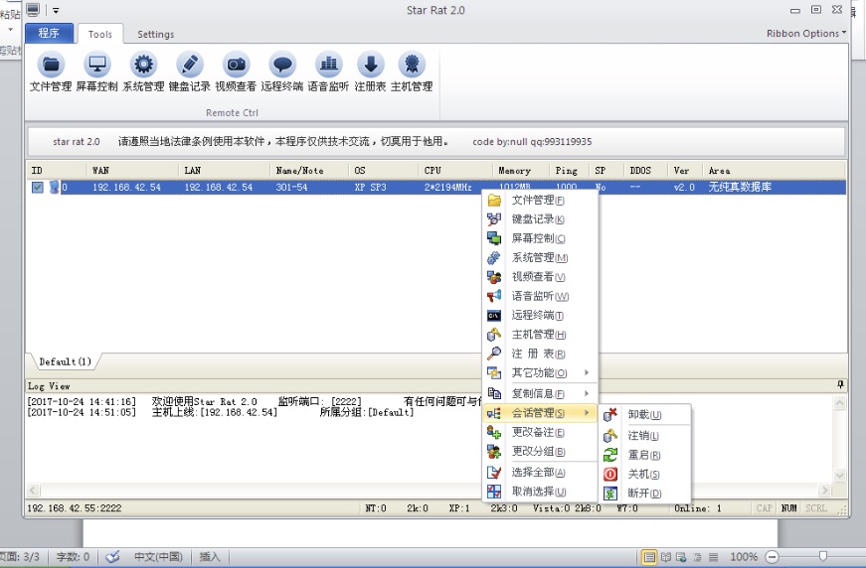This screenshot has height=568, width=866.
Task: Click the 选择全部(A) icon in context menu
Action: click(494, 473)
